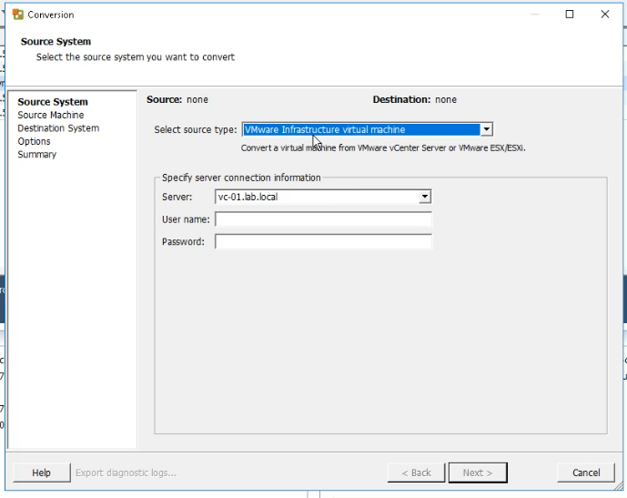The width and height of the screenshot is (627, 498).
Task: Go to previous page with Back
Action: (416, 473)
